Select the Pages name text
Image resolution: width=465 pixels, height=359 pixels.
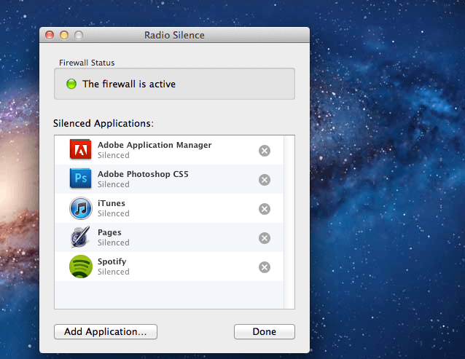pyautogui.click(x=109, y=232)
